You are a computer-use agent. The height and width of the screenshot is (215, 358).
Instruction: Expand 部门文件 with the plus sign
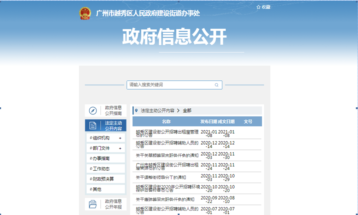point(120,148)
